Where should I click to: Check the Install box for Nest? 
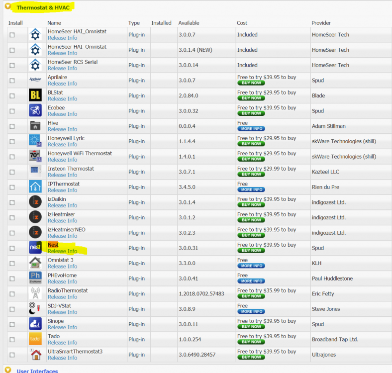(12, 248)
